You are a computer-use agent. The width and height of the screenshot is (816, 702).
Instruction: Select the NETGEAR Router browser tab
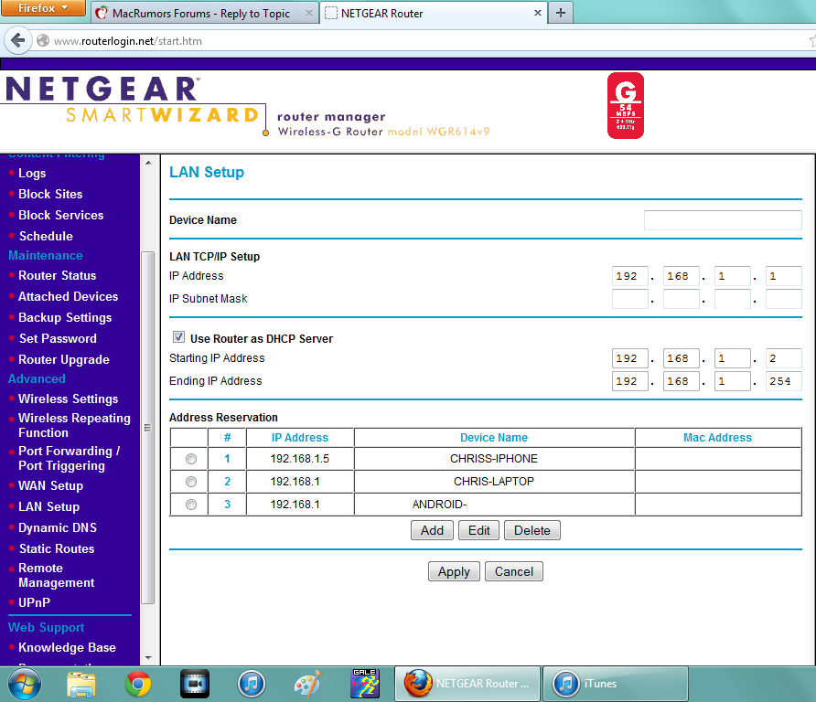[381, 14]
